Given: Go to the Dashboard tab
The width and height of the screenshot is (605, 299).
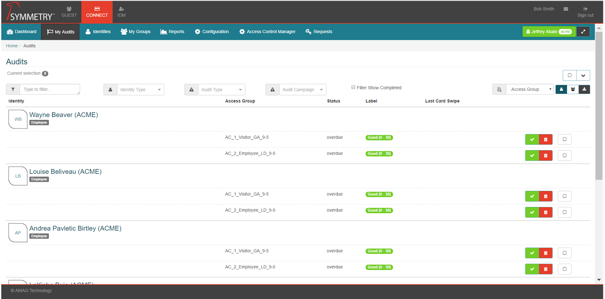Looking at the screenshot, I should (x=21, y=32).
